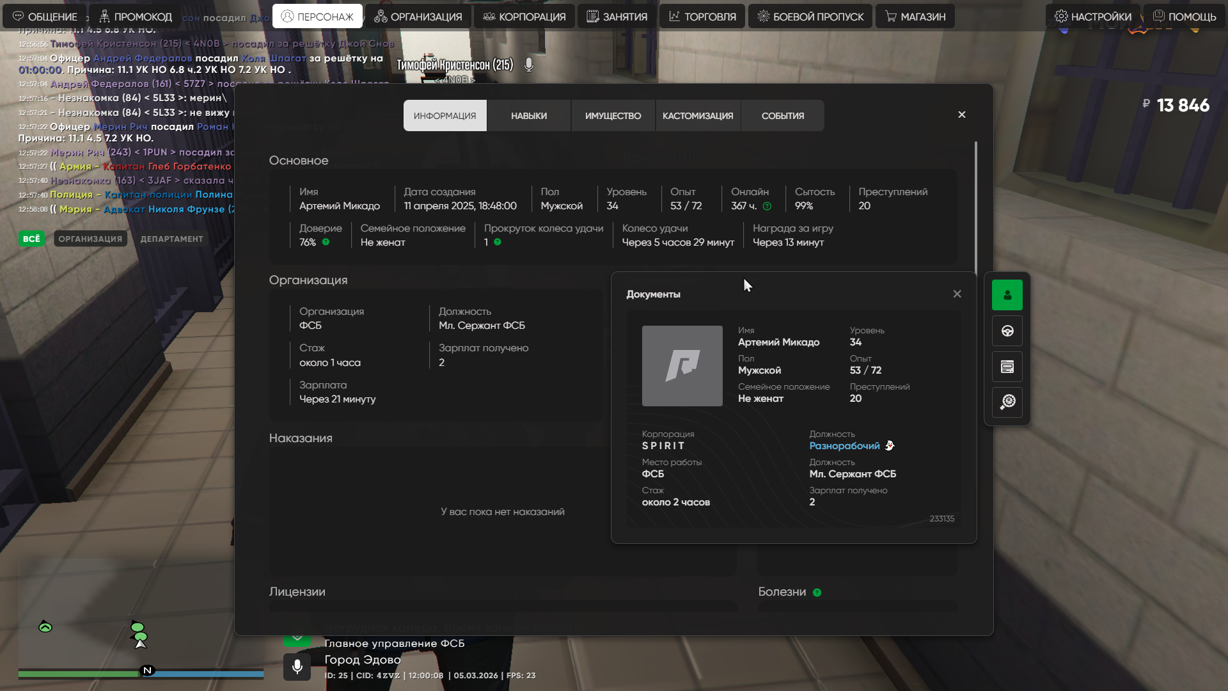The height and width of the screenshot is (691, 1228).
Task: Open the person profile document icon
Action: tap(1007, 295)
